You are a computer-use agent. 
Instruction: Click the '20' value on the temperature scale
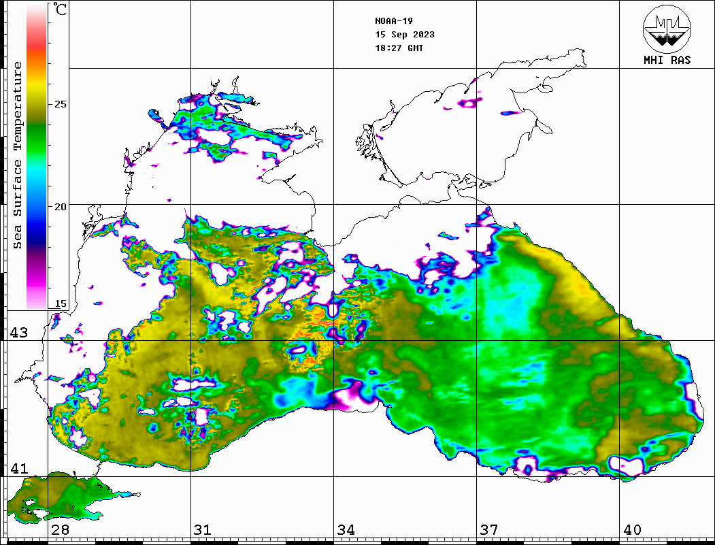coord(60,207)
